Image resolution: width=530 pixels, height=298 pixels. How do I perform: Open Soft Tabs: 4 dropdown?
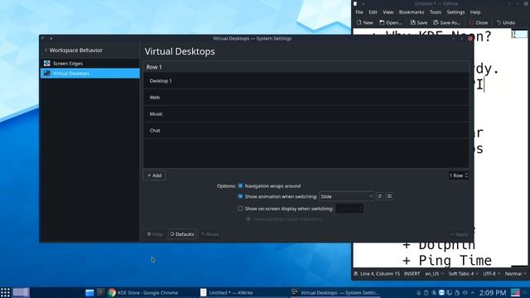(x=464, y=274)
